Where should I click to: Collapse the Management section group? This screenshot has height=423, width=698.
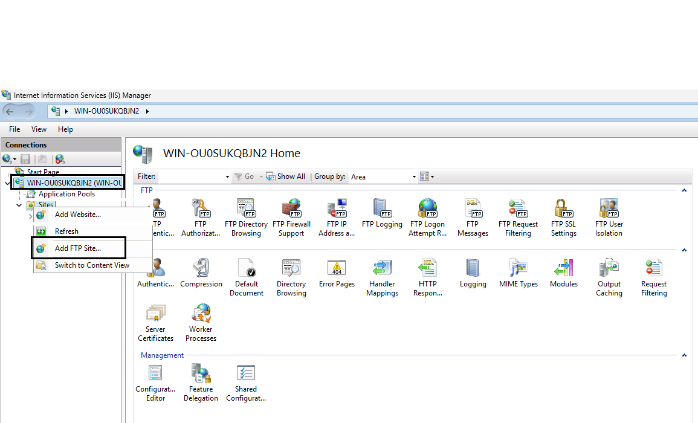684,356
